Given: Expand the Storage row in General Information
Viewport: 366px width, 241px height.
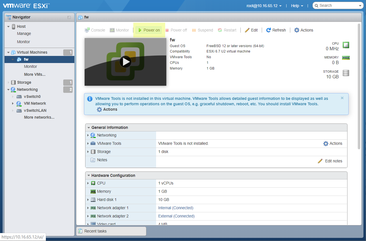Looking at the screenshot, I should coord(88,152).
